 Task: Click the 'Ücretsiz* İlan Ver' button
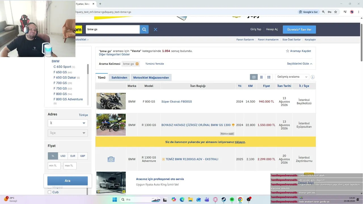(x=299, y=29)
